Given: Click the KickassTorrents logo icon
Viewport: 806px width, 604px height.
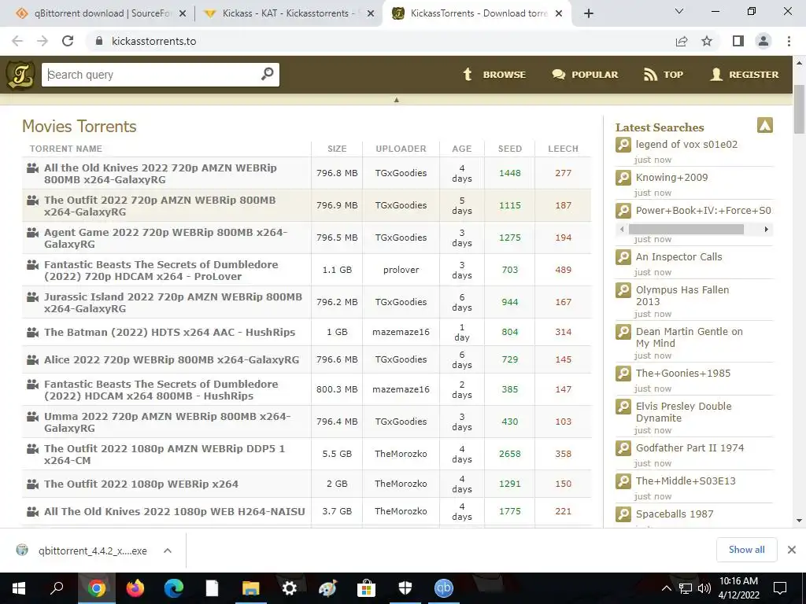Looking at the screenshot, I should pyautogui.click(x=20, y=75).
